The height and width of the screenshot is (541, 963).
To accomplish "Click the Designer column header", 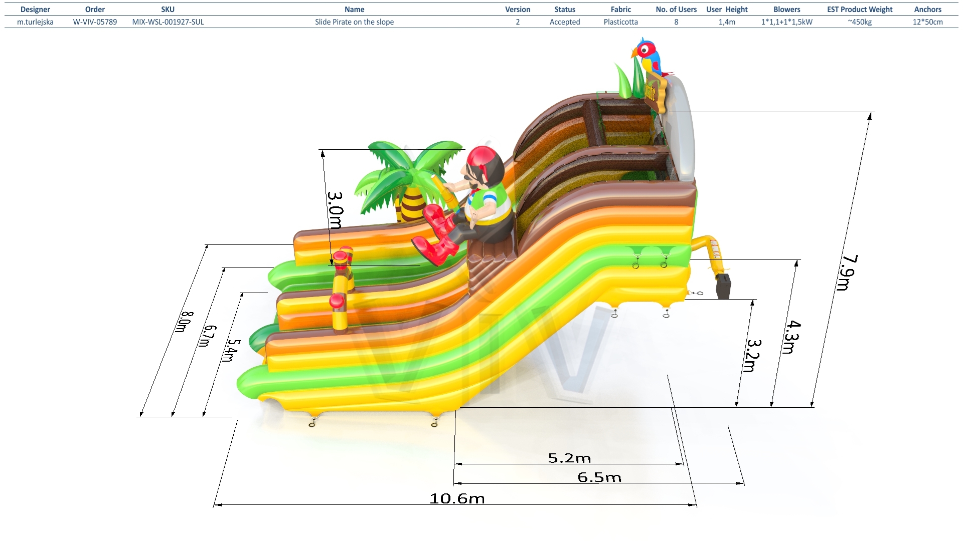I will (35, 10).
